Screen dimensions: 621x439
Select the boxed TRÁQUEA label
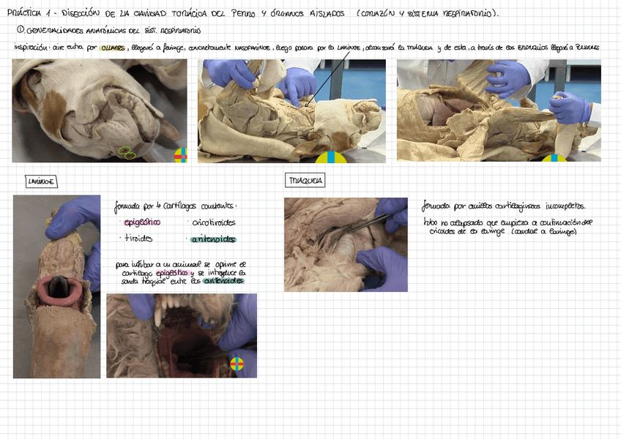(x=305, y=180)
